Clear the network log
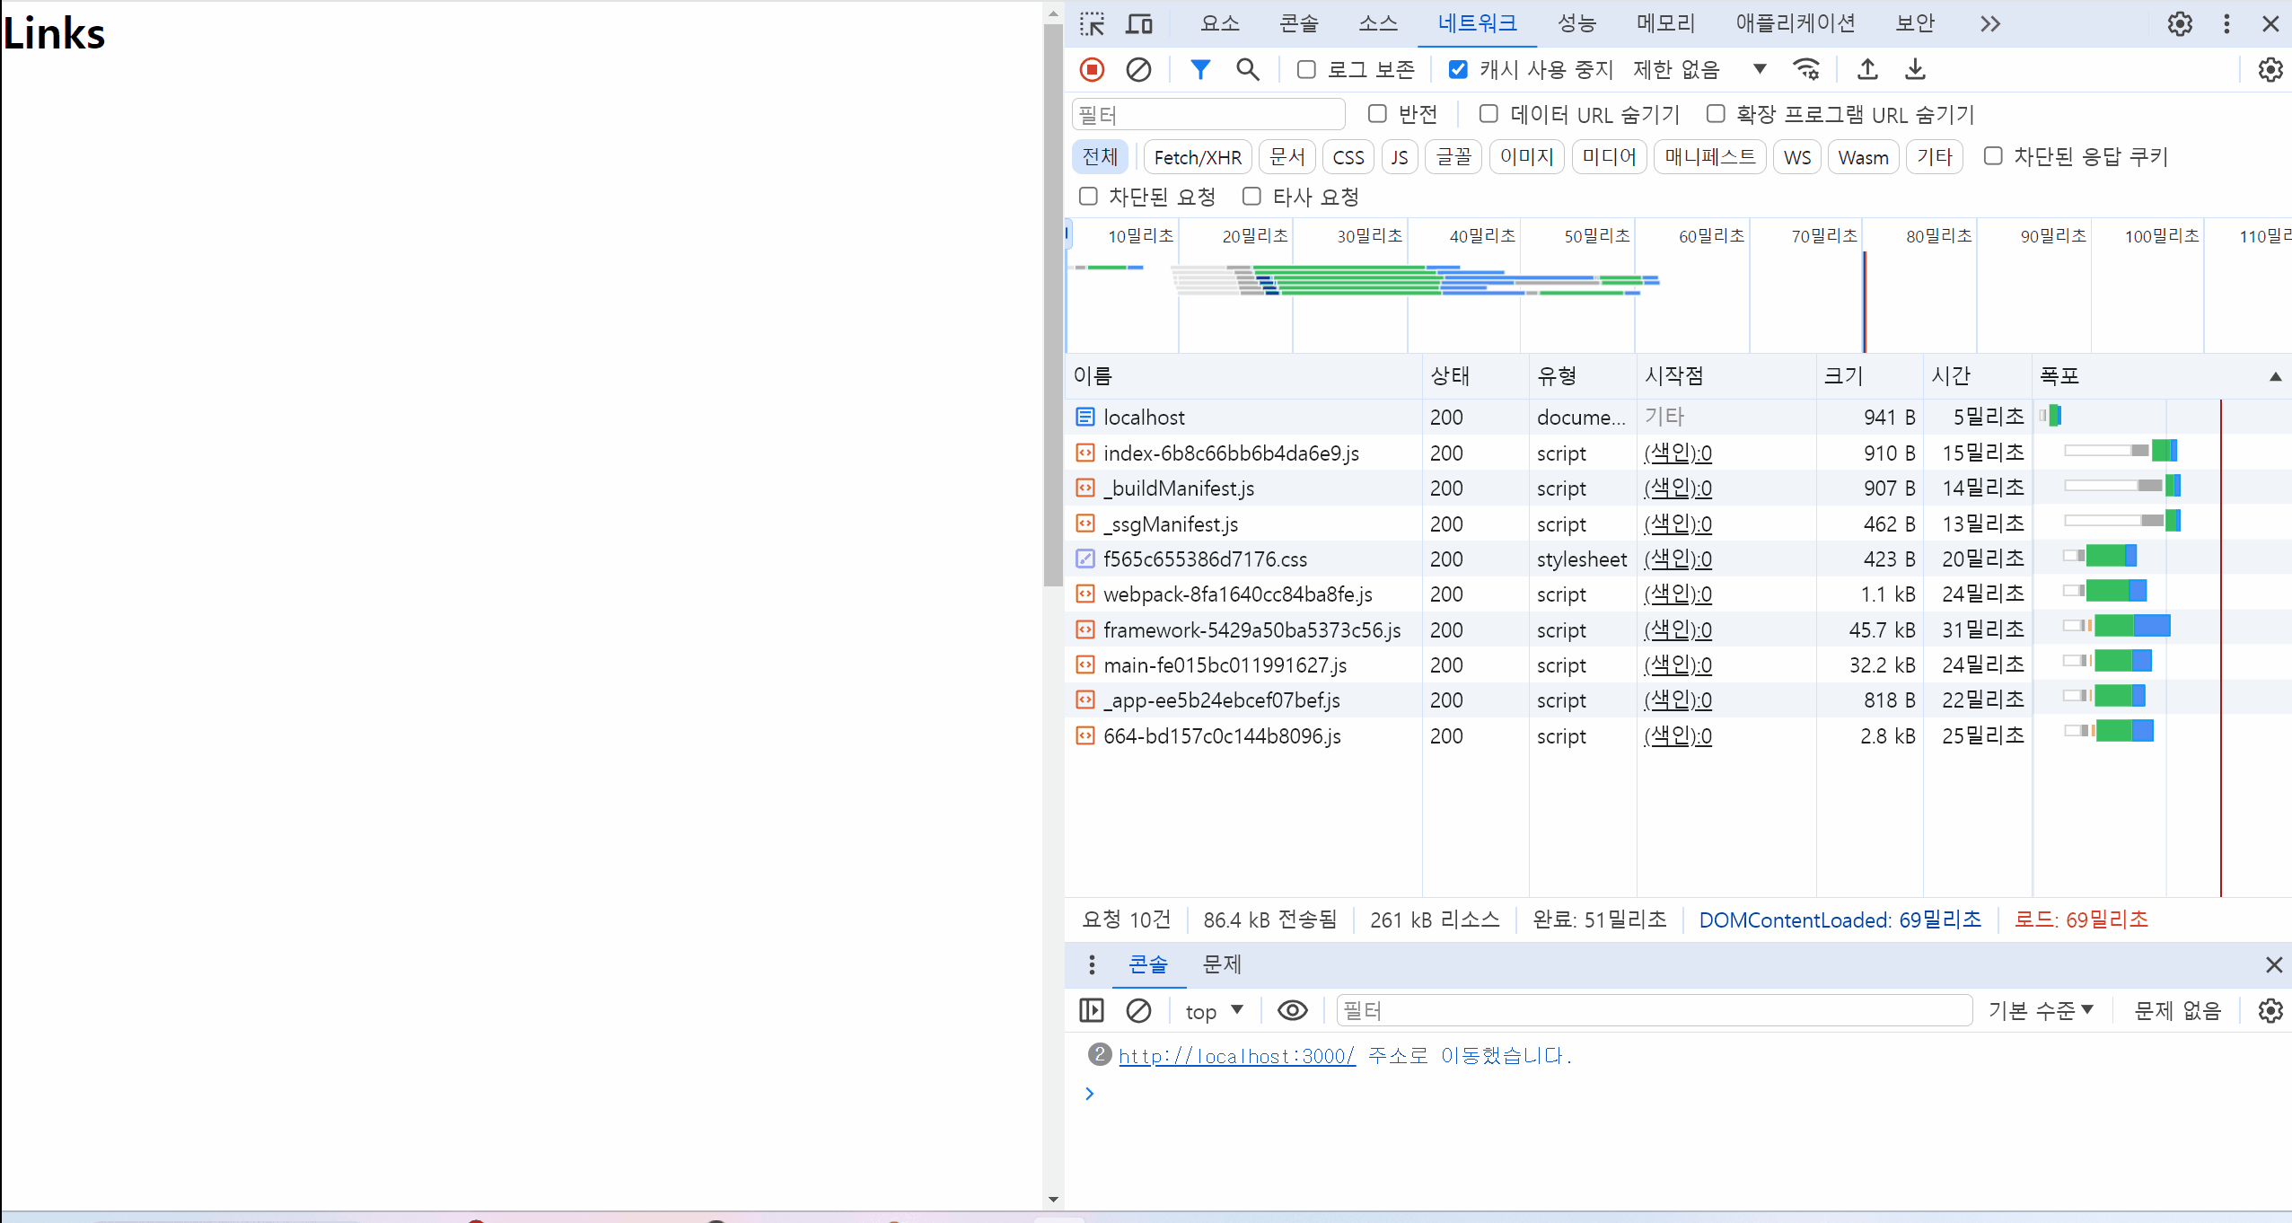 coord(1138,69)
